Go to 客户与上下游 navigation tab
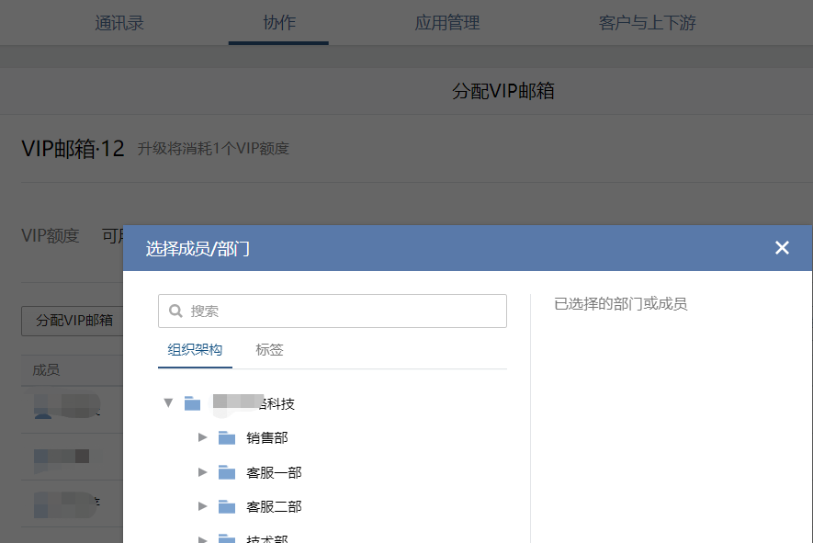Viewport: 813px width, 543px height. coord(647,23)
